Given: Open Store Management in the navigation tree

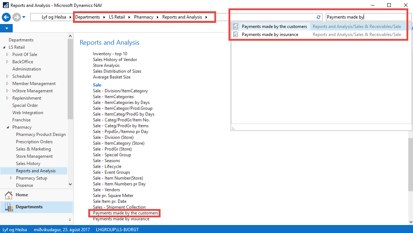Looking at the screenshot, I should (x=34, y=156).
